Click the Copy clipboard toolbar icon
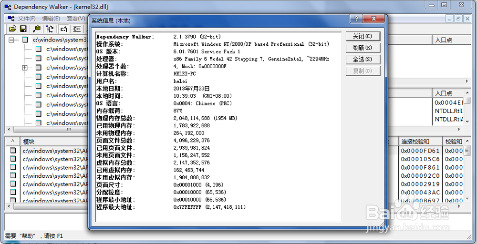This screenshot has width=477, height=244. pos(37,29)
